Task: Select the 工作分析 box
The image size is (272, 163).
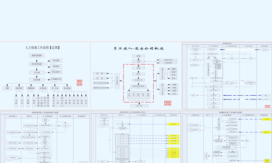Action: (x=36, y=73)
